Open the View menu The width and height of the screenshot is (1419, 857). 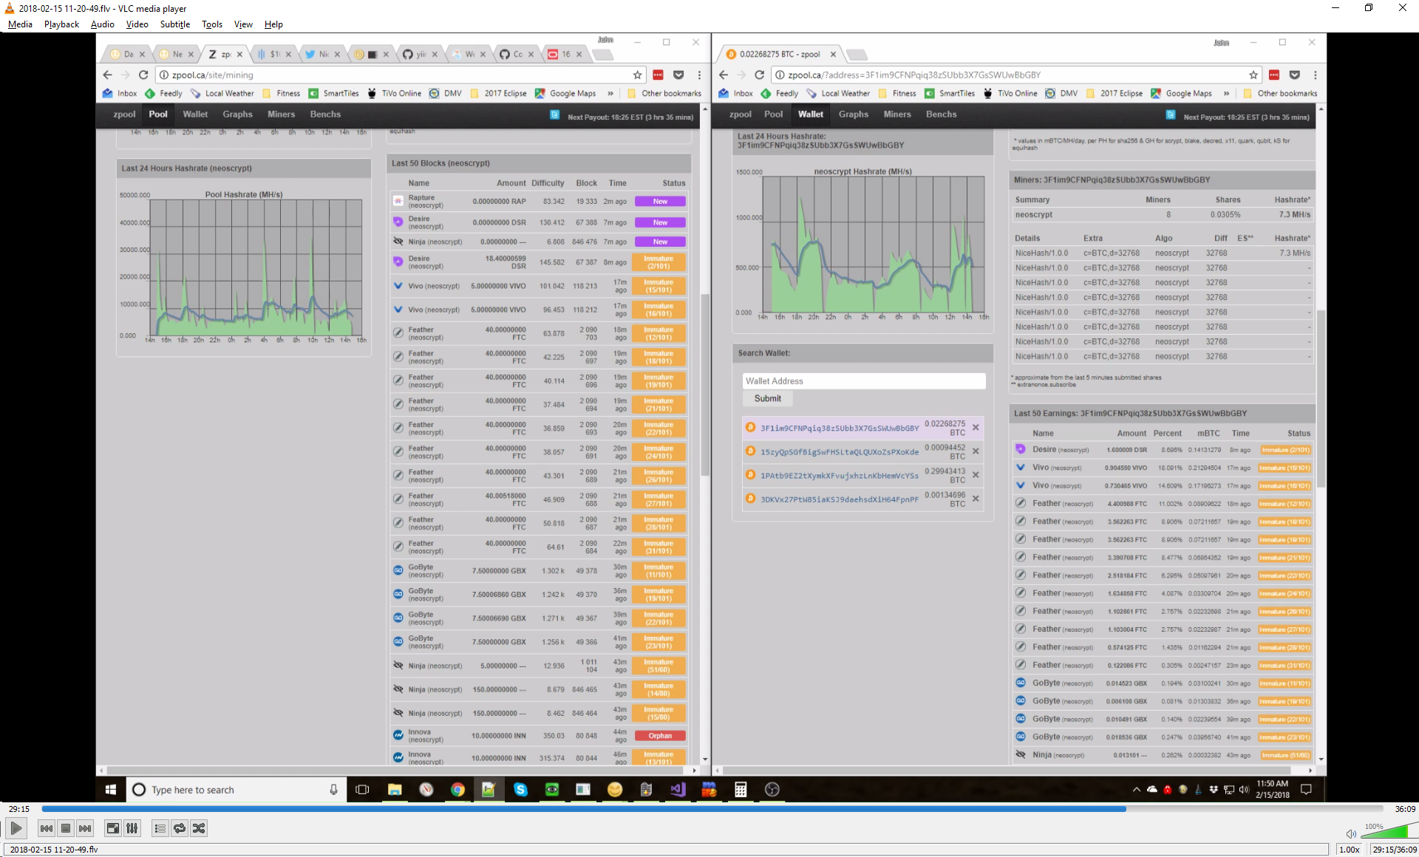[x=243, y=24]
